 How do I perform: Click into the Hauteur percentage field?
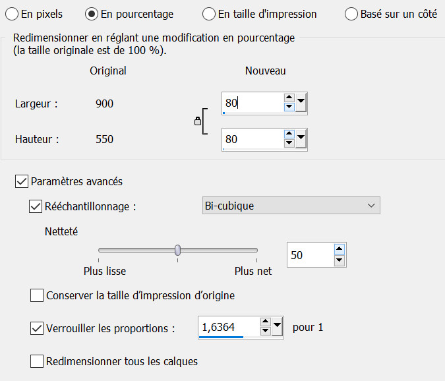tap(252, 140)
